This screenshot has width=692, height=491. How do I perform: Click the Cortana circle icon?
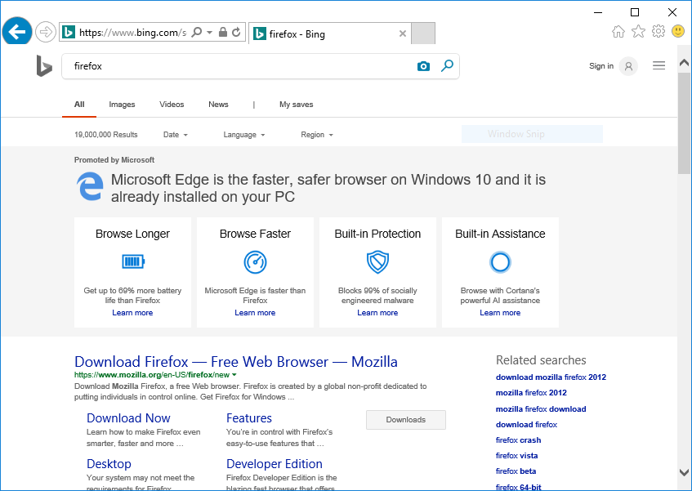[500, 262]
